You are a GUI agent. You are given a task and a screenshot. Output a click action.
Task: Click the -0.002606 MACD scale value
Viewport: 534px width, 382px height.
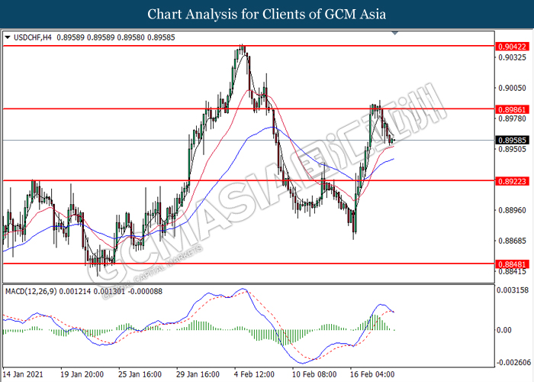point(512,361)
